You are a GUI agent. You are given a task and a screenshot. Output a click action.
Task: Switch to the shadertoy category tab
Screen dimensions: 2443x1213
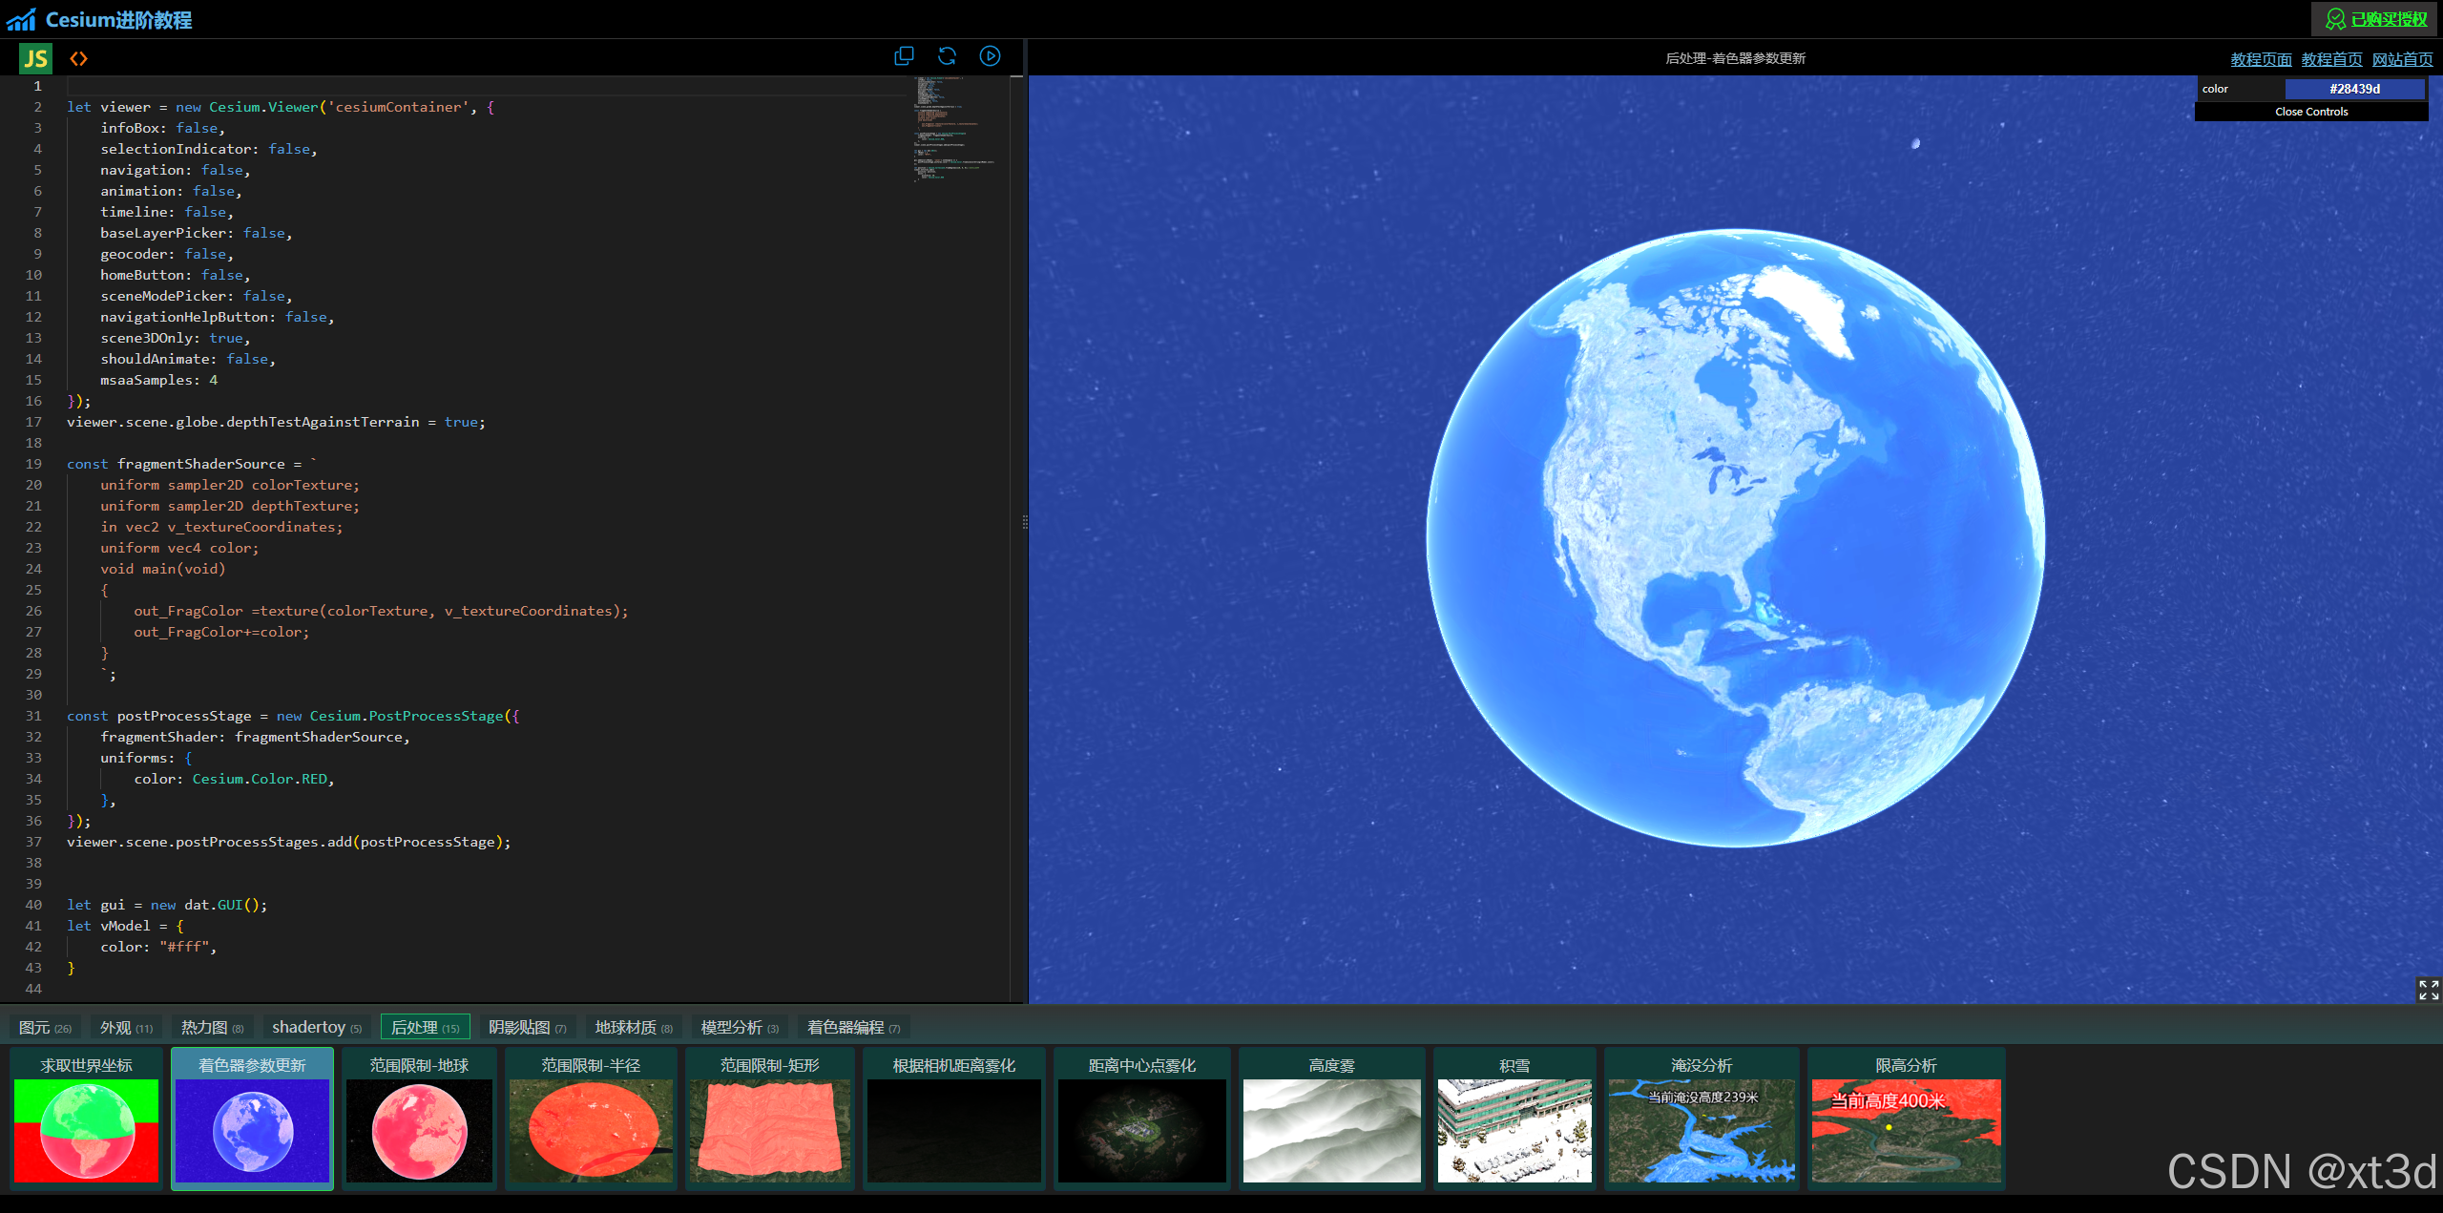[316, 1027]
